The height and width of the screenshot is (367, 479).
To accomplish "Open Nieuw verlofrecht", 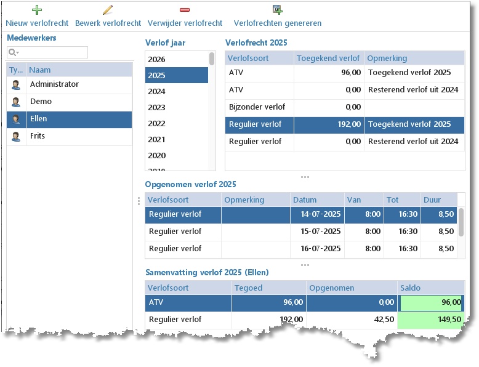I will tap(37, 23).
